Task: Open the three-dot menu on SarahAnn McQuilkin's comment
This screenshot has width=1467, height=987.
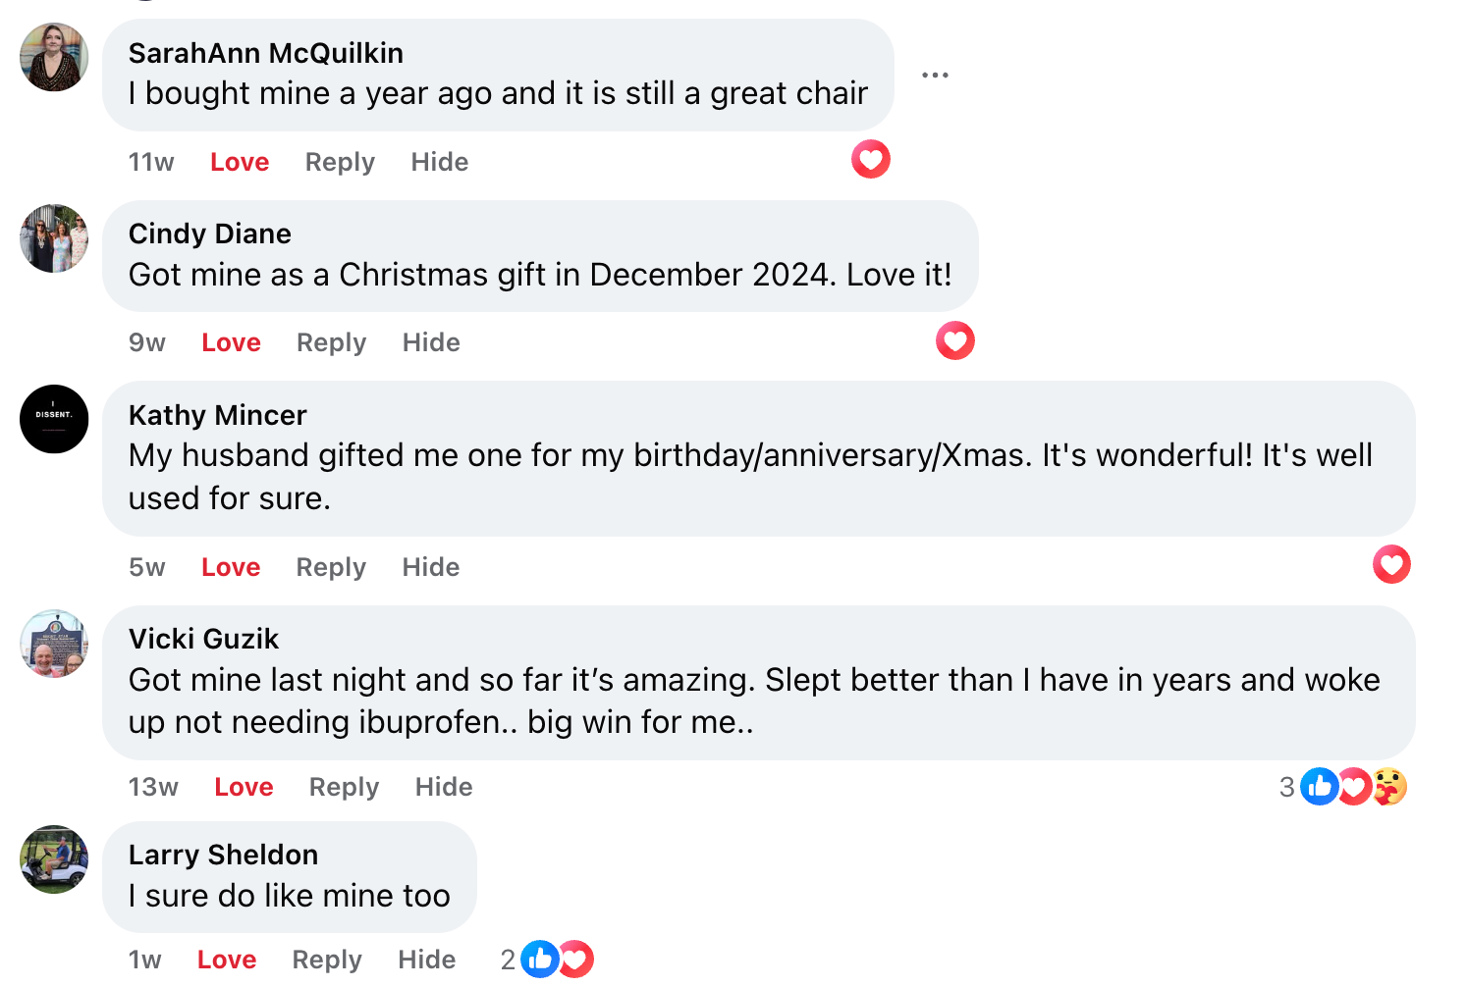Action: click(x=935, y=76)
